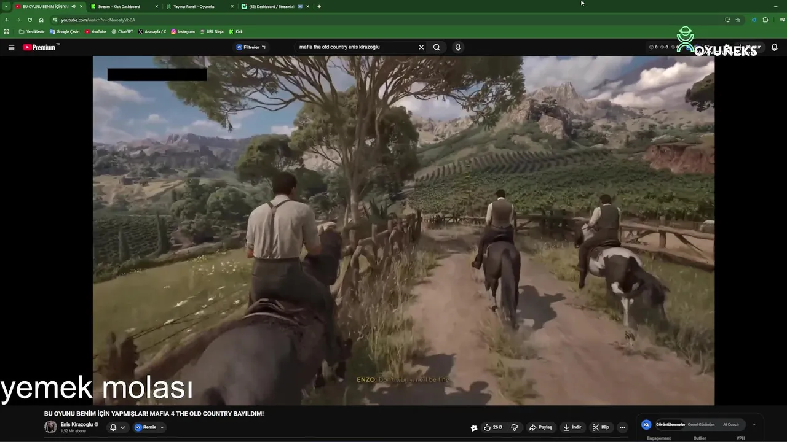Image resolution: width=787 pixels, height=442 pixels.
Task: Go forward with browser forward arrow
Action: pyautogui.click(x=18, y=20)
